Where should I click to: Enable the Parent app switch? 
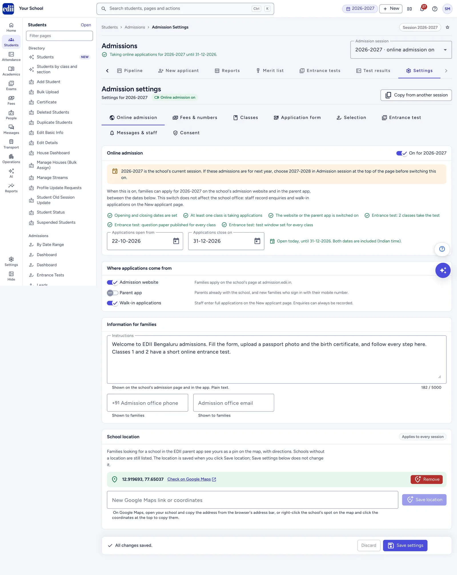point(112,293)
